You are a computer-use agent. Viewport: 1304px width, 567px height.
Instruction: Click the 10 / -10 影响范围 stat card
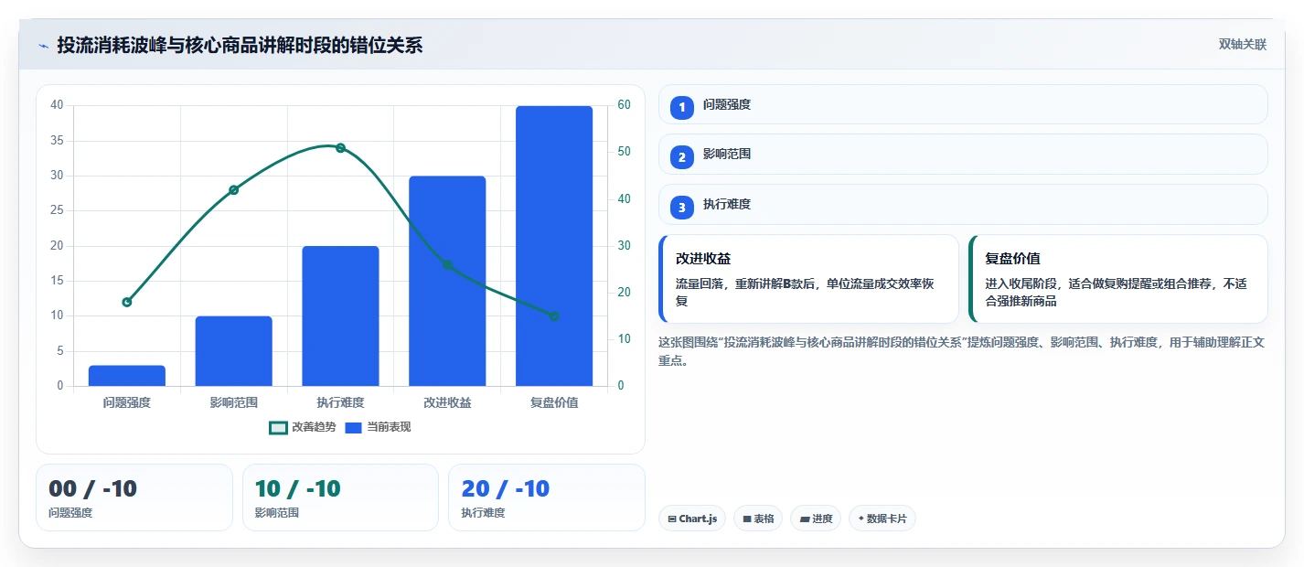(340, 497)
